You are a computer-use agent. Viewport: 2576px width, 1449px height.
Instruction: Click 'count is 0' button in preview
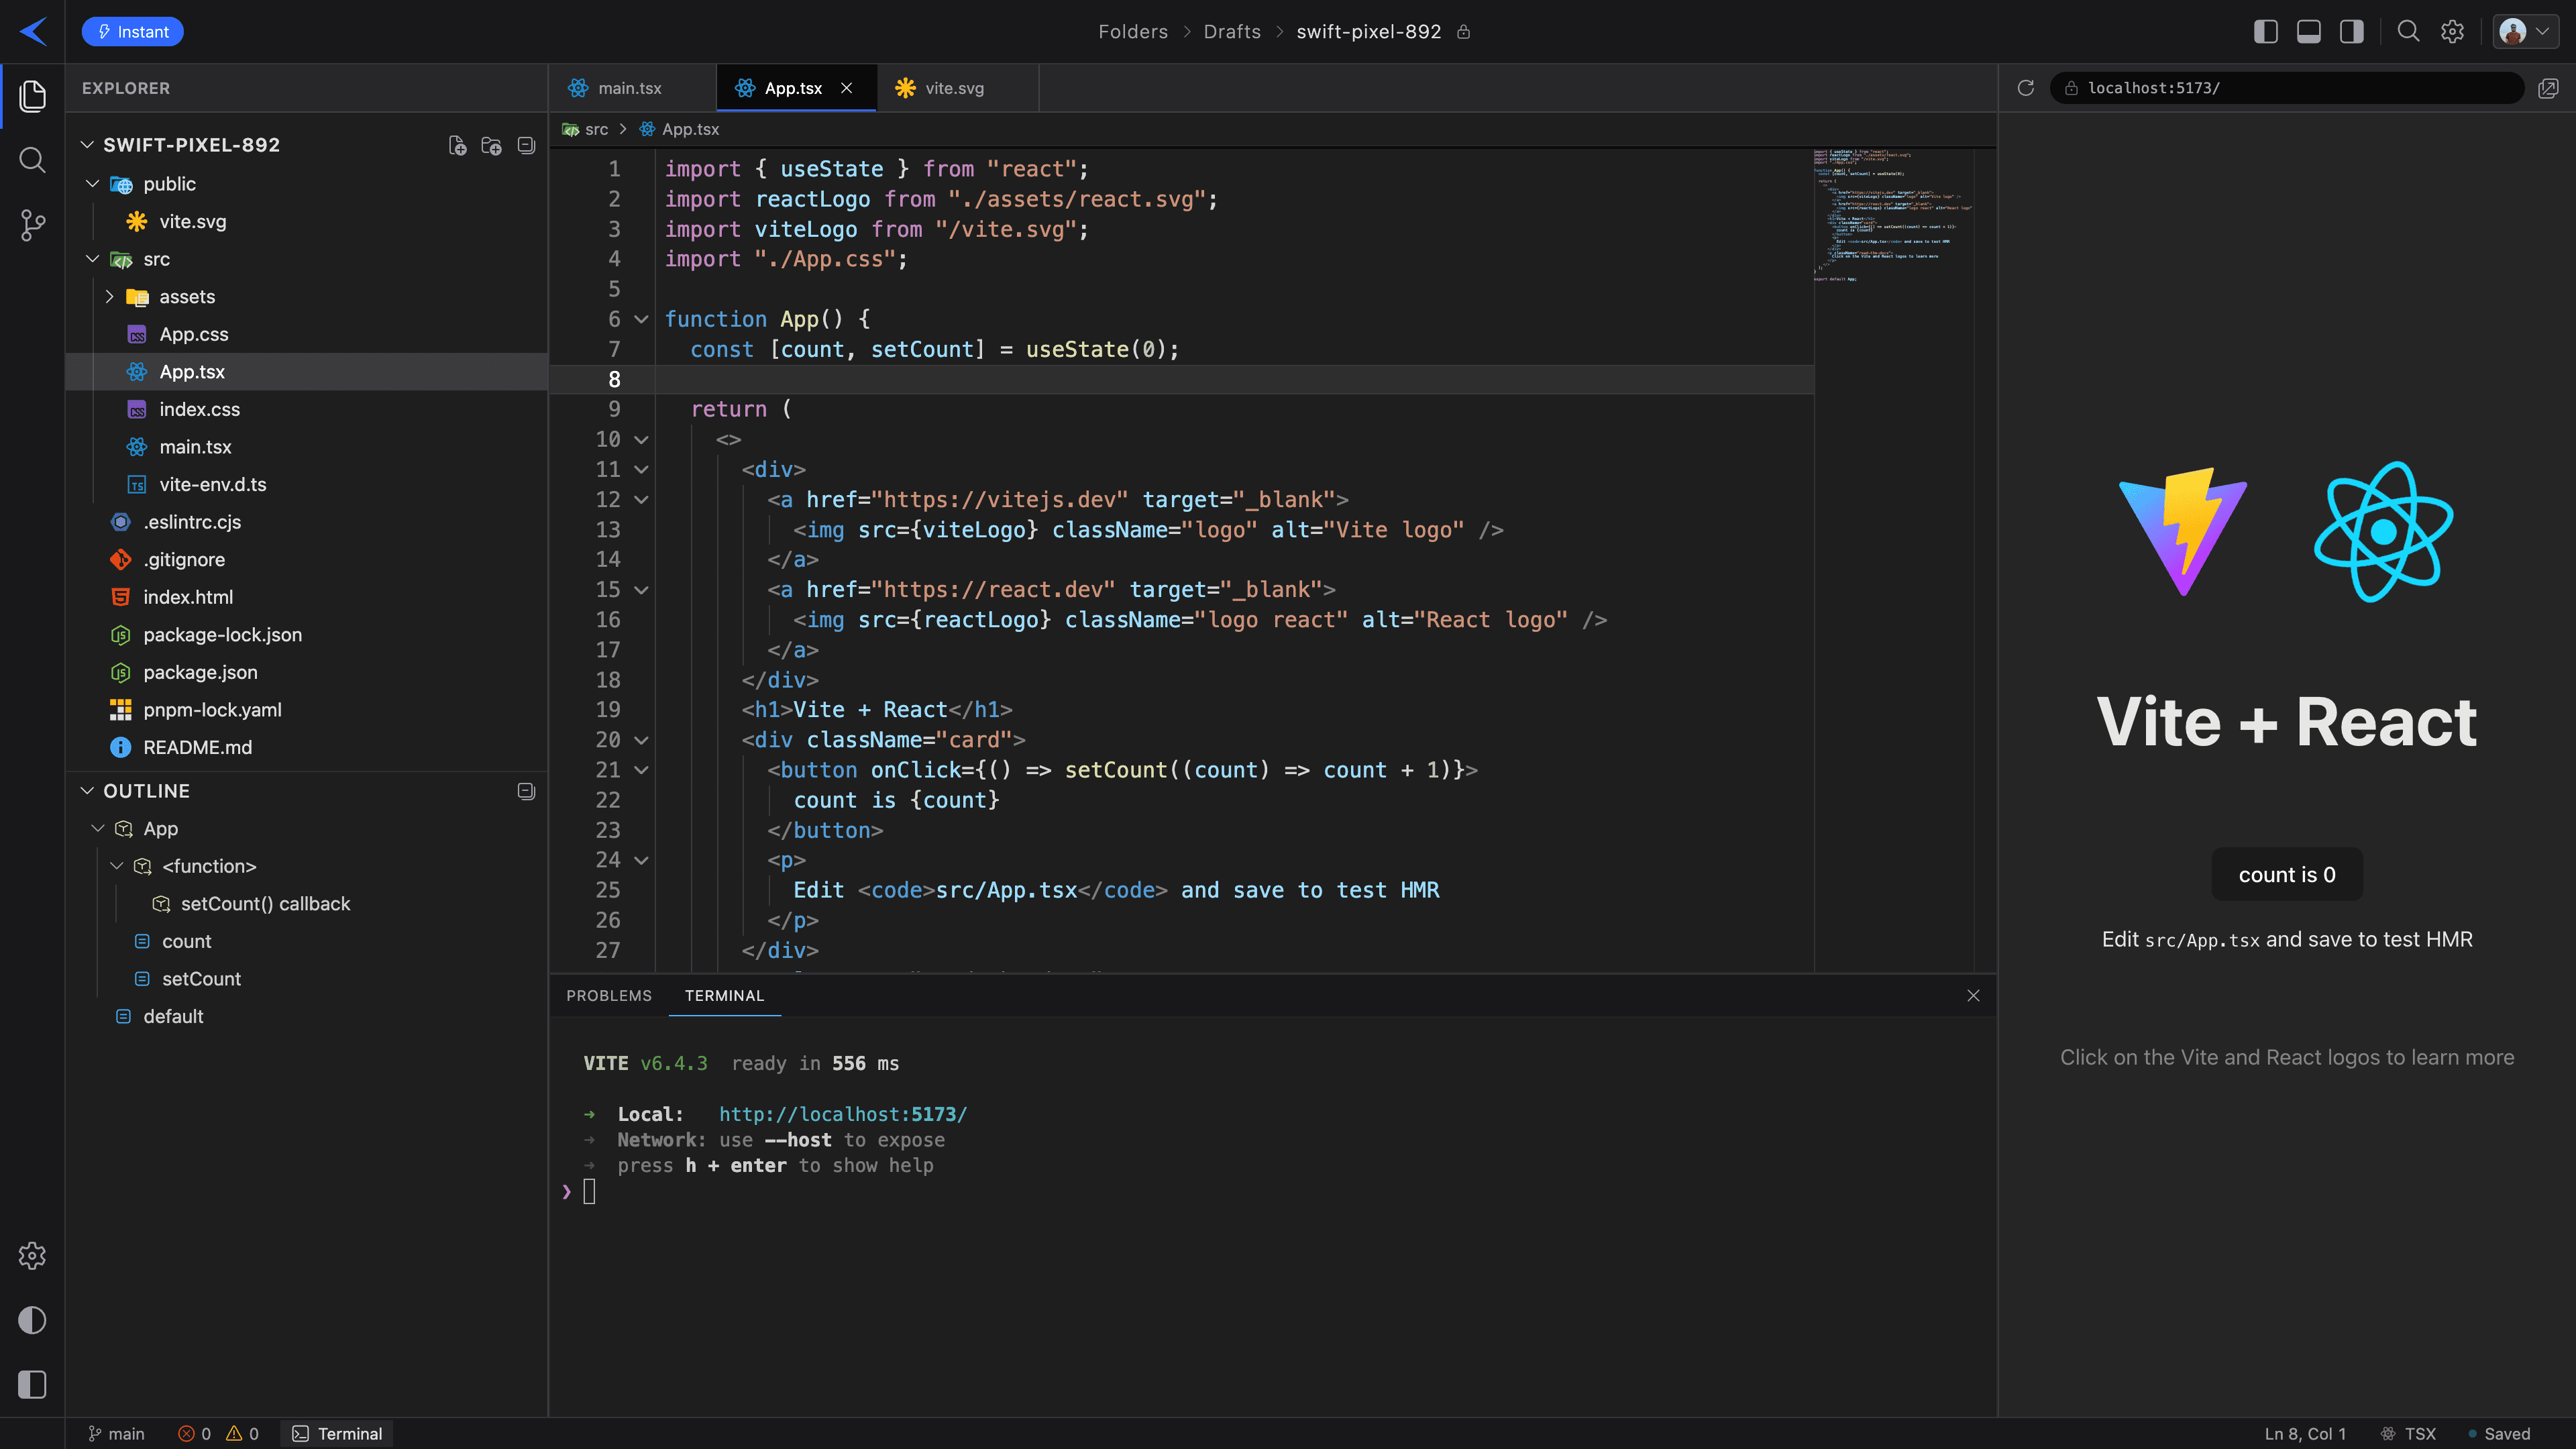coord(2287,874)
